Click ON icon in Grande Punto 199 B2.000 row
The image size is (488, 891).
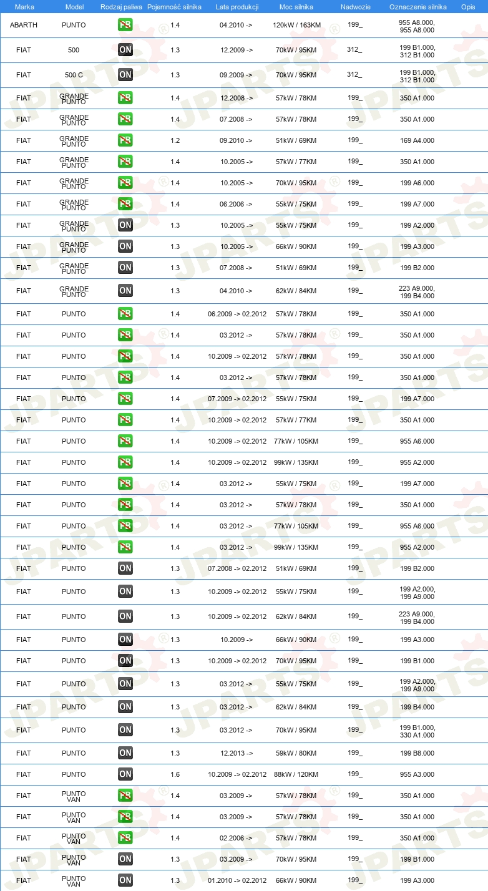pos(125,268)
